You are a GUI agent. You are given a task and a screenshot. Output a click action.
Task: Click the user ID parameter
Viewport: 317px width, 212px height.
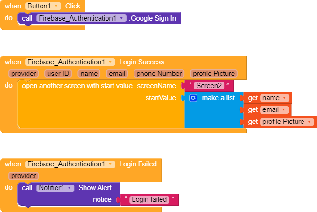pos(58,74)
